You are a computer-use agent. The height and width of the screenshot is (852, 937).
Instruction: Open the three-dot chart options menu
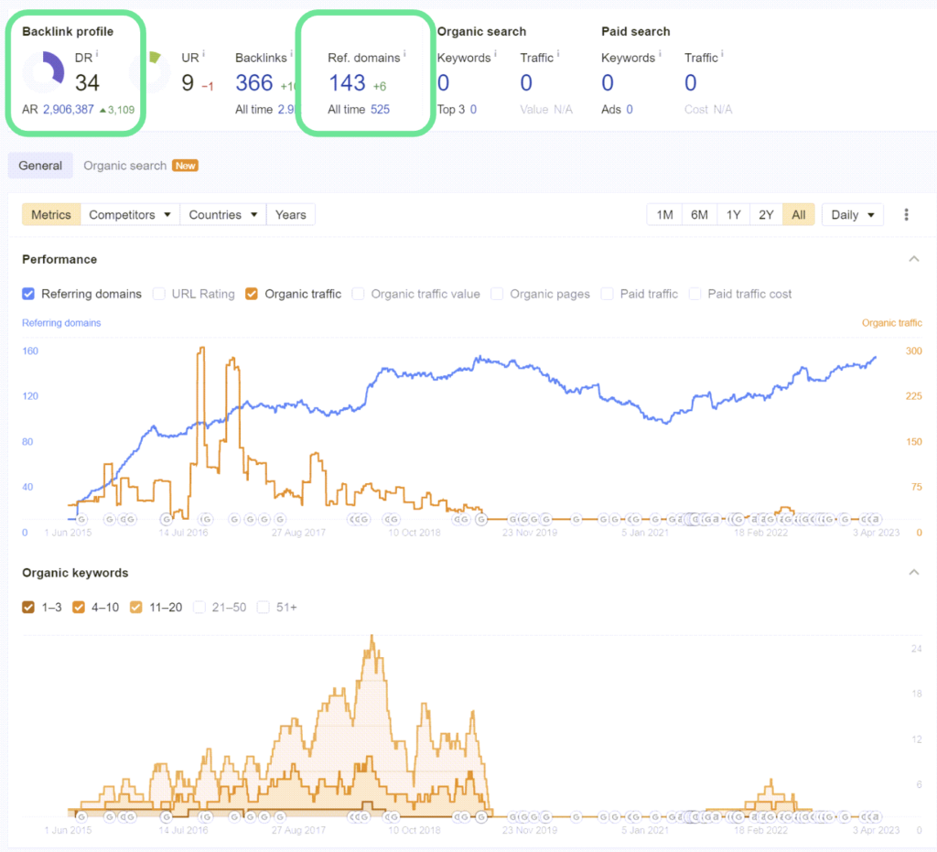906,215
